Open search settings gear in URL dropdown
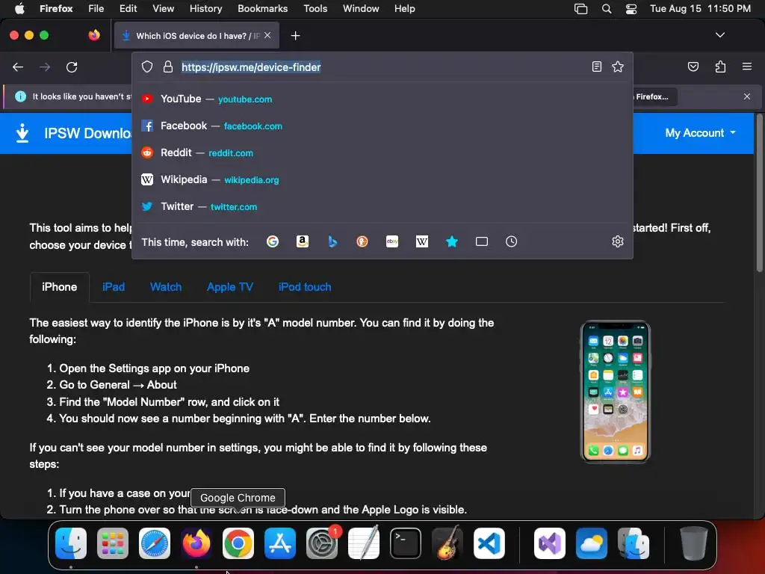Image resolution: width=765 pixels, height=574 pixels. point(618,241)
